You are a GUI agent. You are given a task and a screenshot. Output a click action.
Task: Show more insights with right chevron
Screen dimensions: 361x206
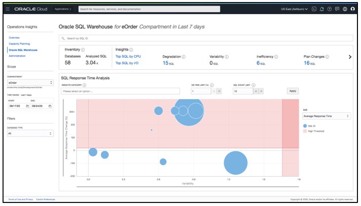(350, 57)
